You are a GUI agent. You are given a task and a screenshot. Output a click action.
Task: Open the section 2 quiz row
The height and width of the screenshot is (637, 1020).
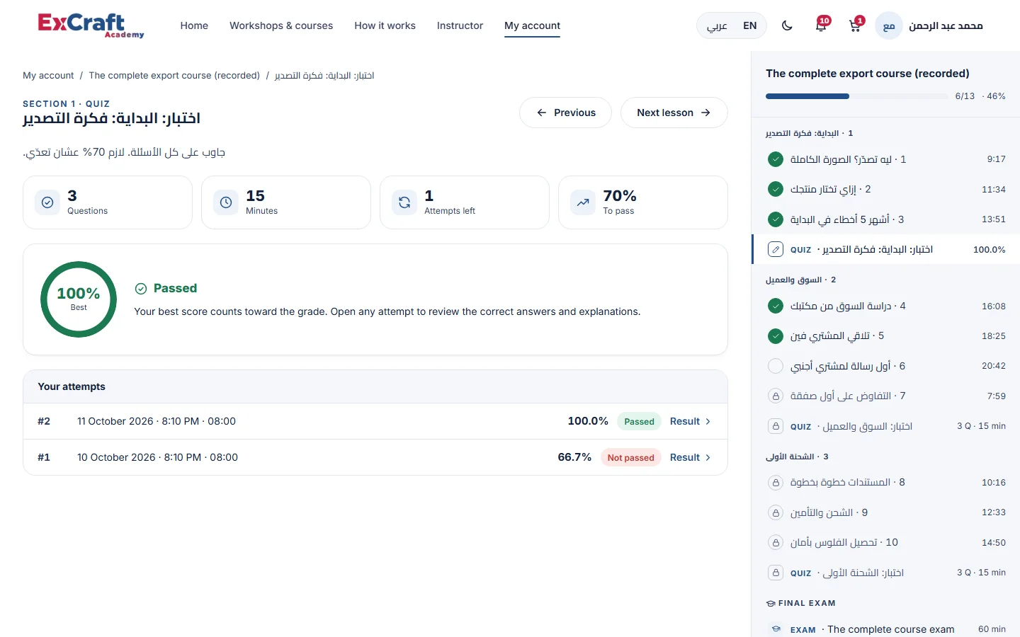[885, 426]
